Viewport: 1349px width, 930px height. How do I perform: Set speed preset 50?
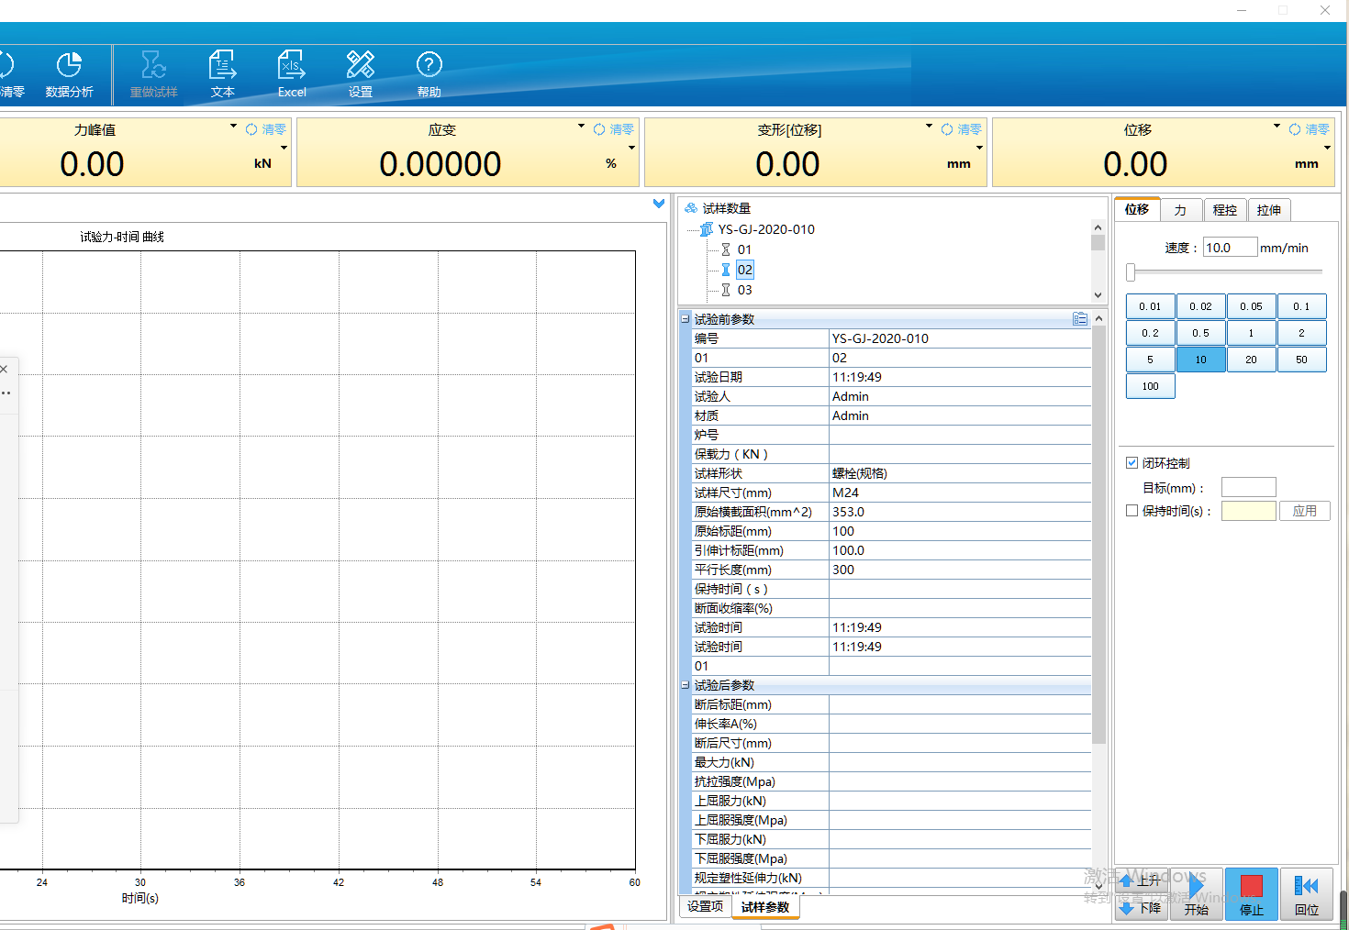click(x=1301, y=360)
